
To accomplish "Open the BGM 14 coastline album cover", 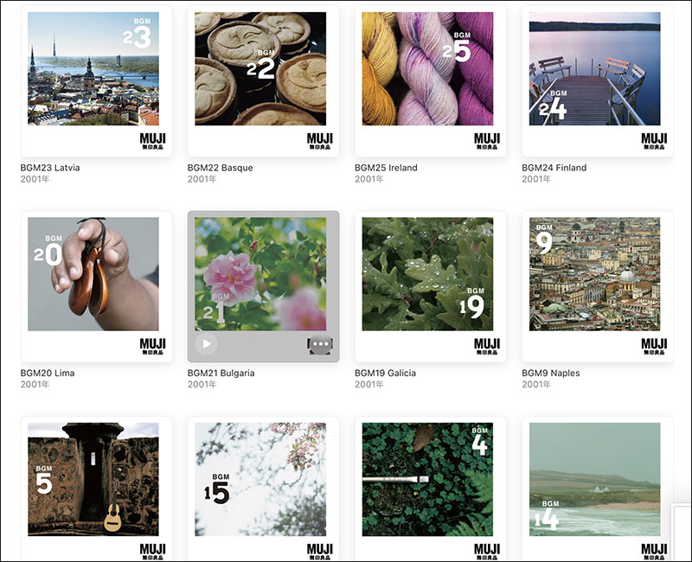I will click(598, 489).
